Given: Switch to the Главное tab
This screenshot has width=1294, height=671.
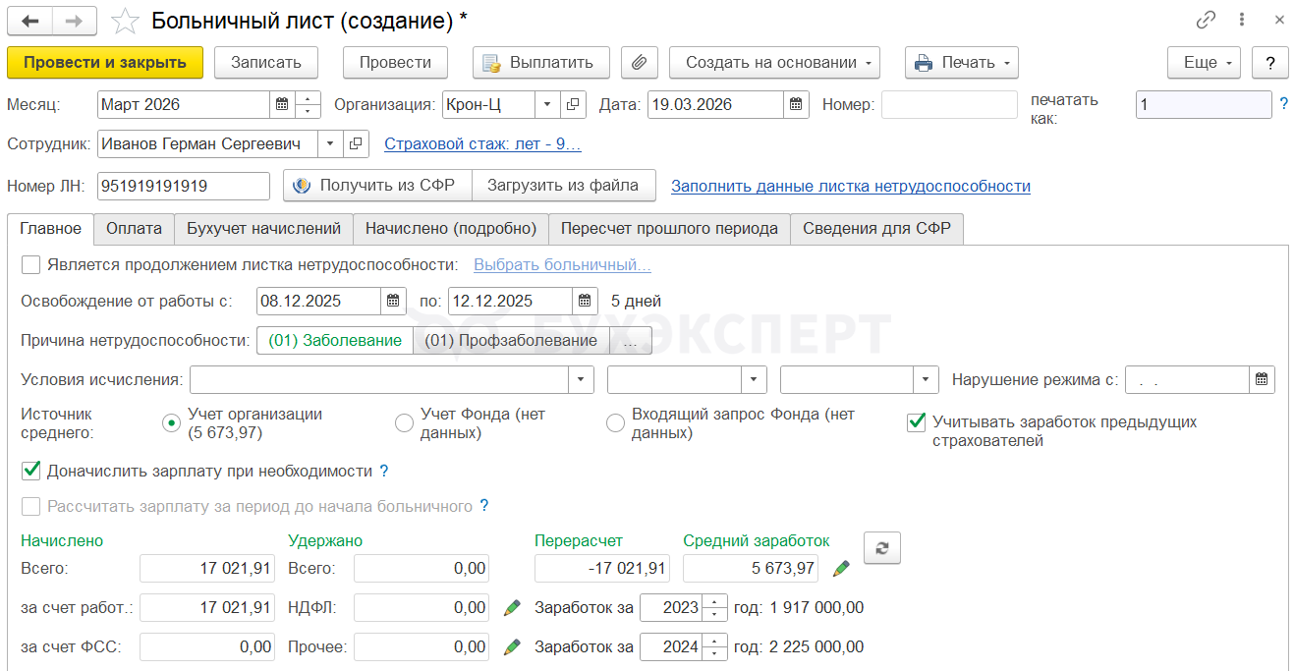Looking at the screenshot, I should point(51,228).
